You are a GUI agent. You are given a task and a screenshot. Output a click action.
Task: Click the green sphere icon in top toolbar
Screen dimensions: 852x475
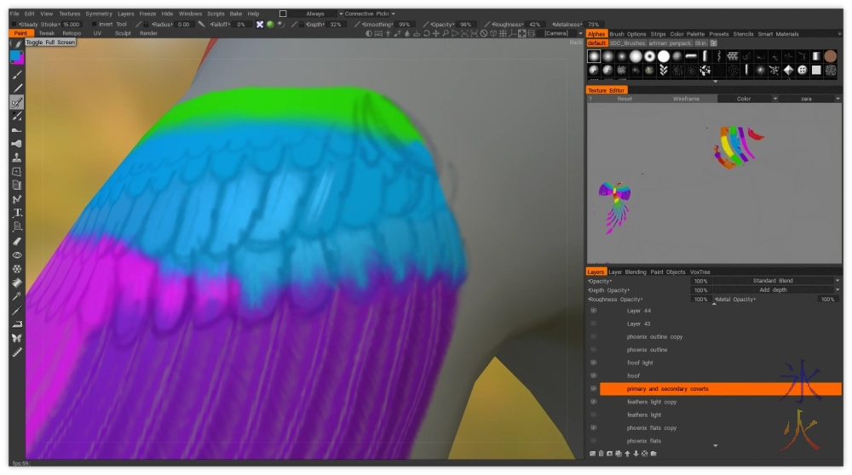coord(269,25)
